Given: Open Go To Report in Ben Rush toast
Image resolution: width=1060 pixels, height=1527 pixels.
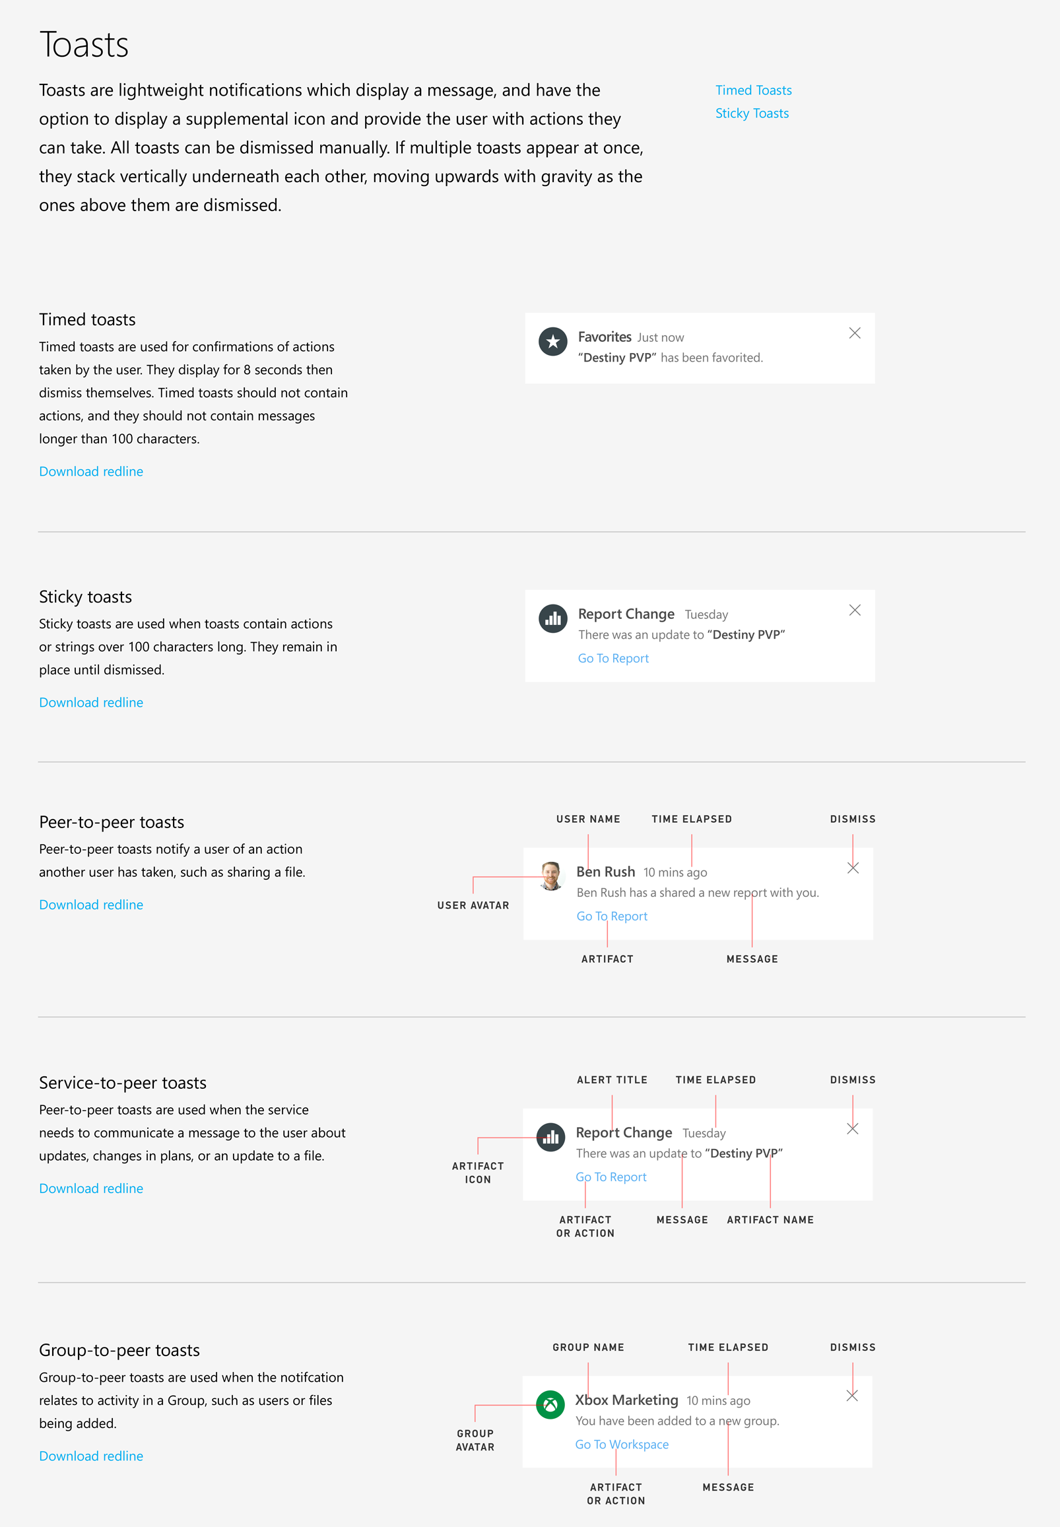Looking at the screenshot, I should [612, 915].
